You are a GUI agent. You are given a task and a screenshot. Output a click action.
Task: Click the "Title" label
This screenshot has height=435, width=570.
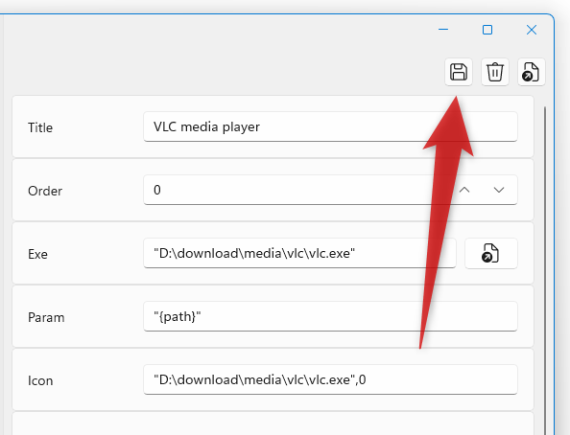click(x=40, y=127)
